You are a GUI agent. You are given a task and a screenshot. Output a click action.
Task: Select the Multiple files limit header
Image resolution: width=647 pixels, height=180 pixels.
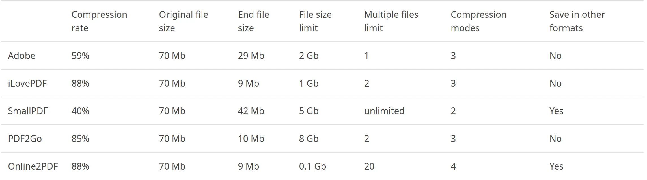pyautogui.click(x=391, y=21)
